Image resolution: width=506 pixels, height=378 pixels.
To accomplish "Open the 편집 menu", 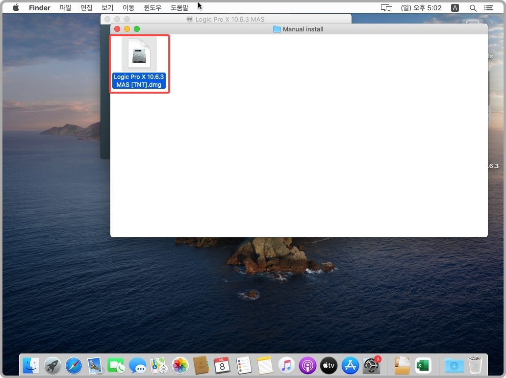I will click(86, 8).
